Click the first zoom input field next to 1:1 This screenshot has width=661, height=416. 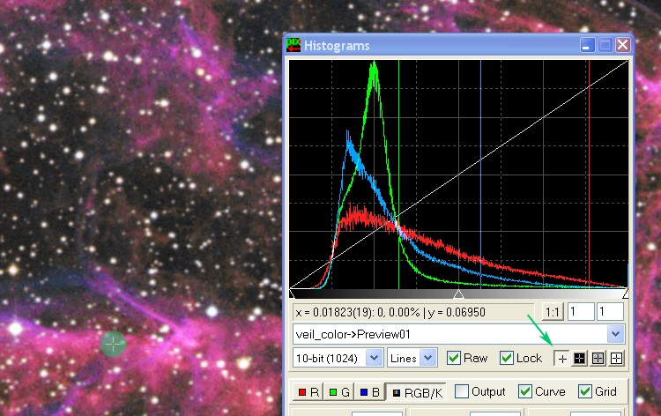click(x=581, y=312)
